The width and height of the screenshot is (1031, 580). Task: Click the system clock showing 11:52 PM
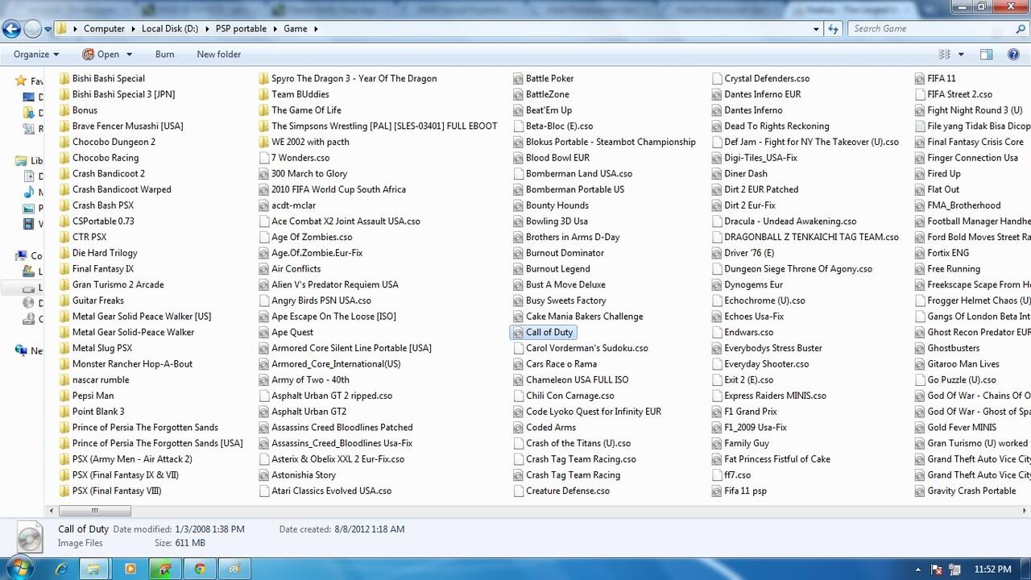(992, 569)
